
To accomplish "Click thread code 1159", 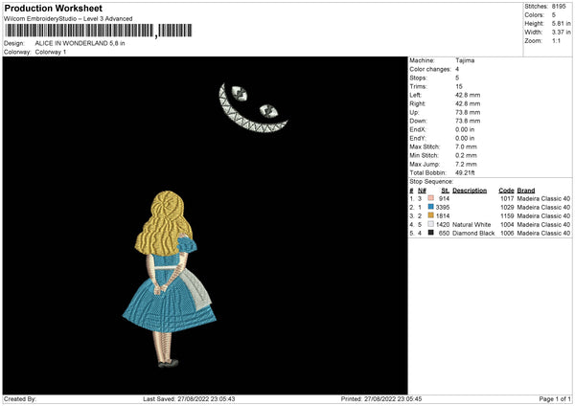I will pos(507,215).
